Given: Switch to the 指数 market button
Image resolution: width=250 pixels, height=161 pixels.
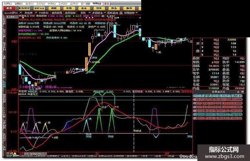Looking at the screenshot, I should (69, 8).
